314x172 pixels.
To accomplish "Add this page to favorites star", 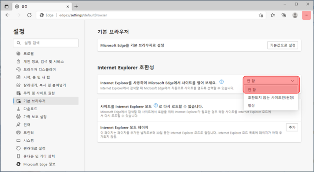I will point(261,15).
